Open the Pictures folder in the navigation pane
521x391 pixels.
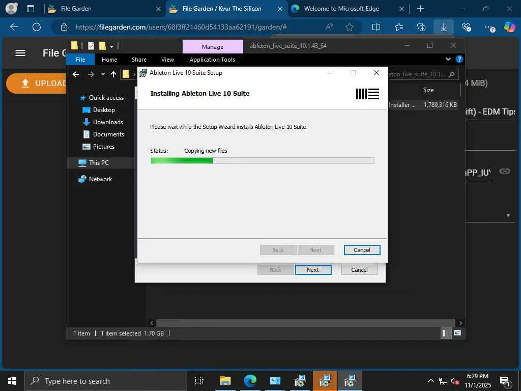[103, 147]
